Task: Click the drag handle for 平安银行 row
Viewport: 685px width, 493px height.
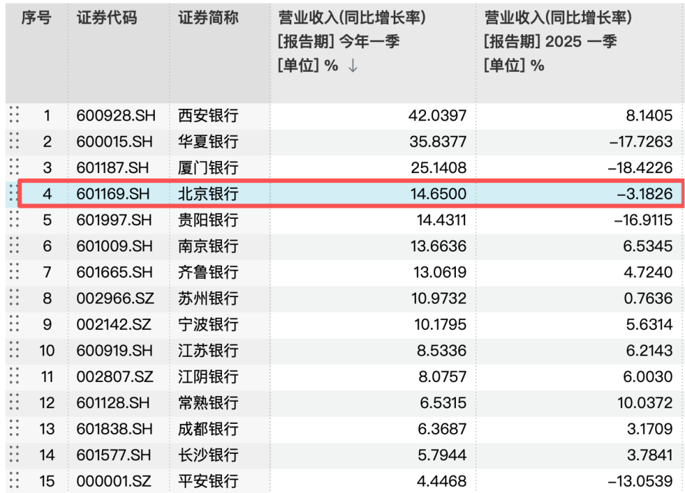Action: pos(14,481)
